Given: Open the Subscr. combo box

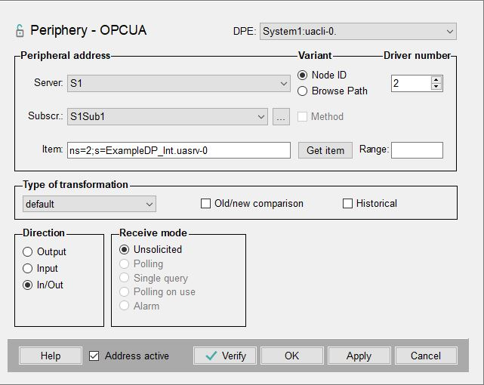Looking at the screenshot, I should (x=261, y=117).
